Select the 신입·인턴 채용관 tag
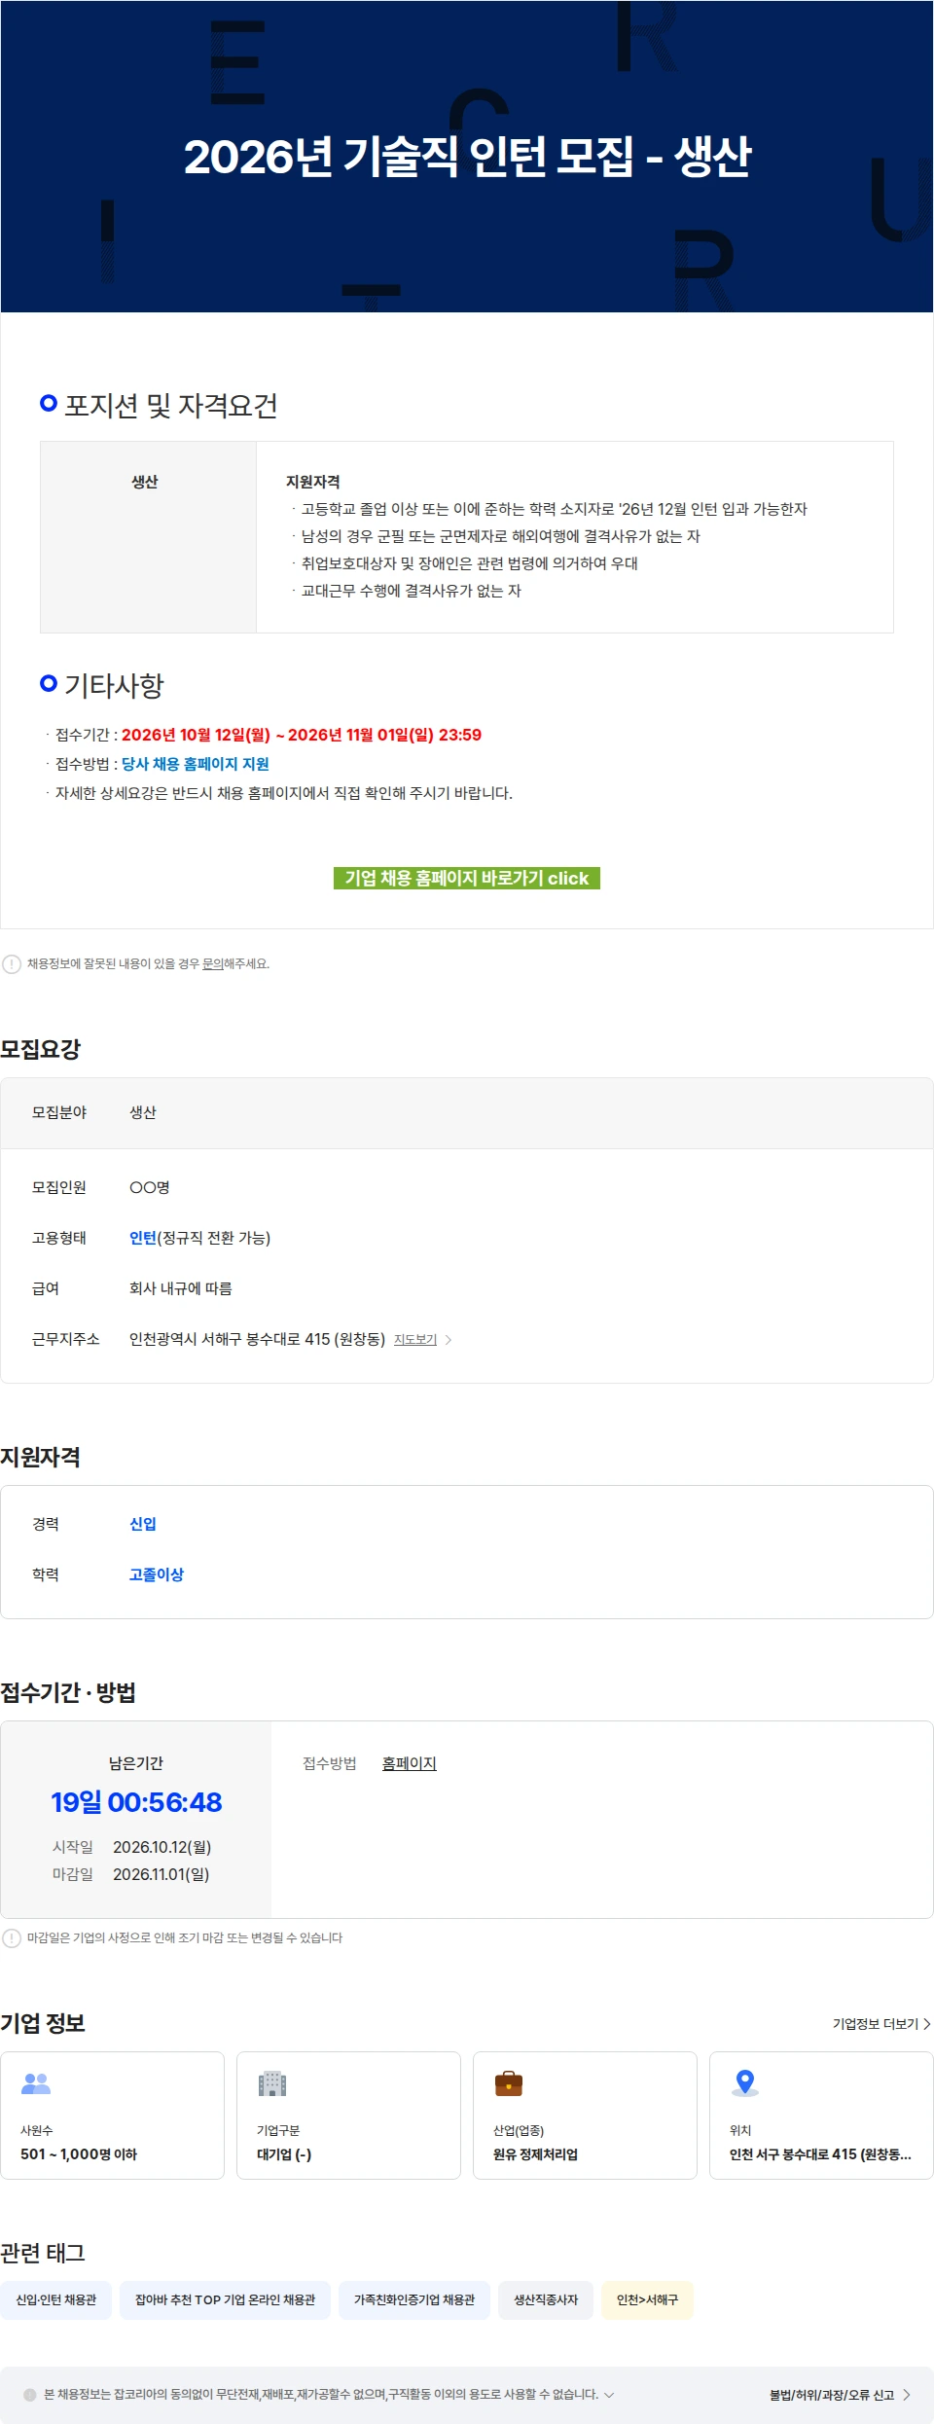This screenshot has height=2424, width=934. pyautogui.click(x=56, y=2300)
